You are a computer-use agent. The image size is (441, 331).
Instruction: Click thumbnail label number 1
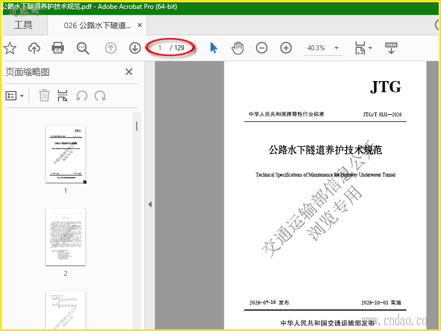click(66, 191)
